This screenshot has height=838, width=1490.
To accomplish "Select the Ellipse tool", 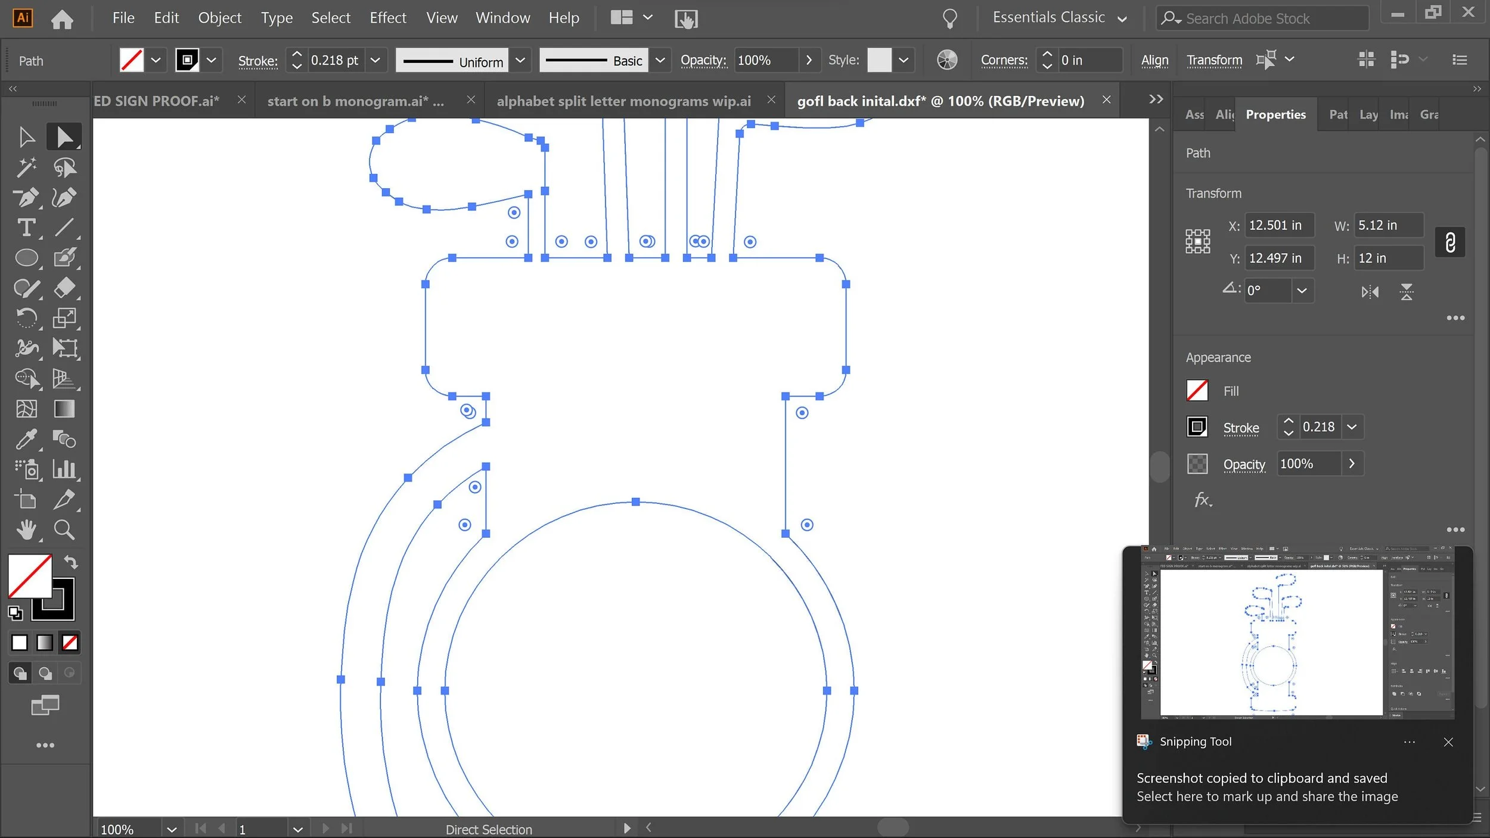I will (x=26, y=258).
